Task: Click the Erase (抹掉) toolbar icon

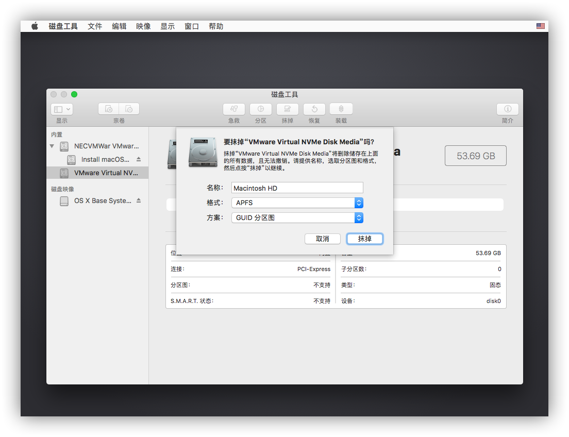Action: tap(288, 109)
